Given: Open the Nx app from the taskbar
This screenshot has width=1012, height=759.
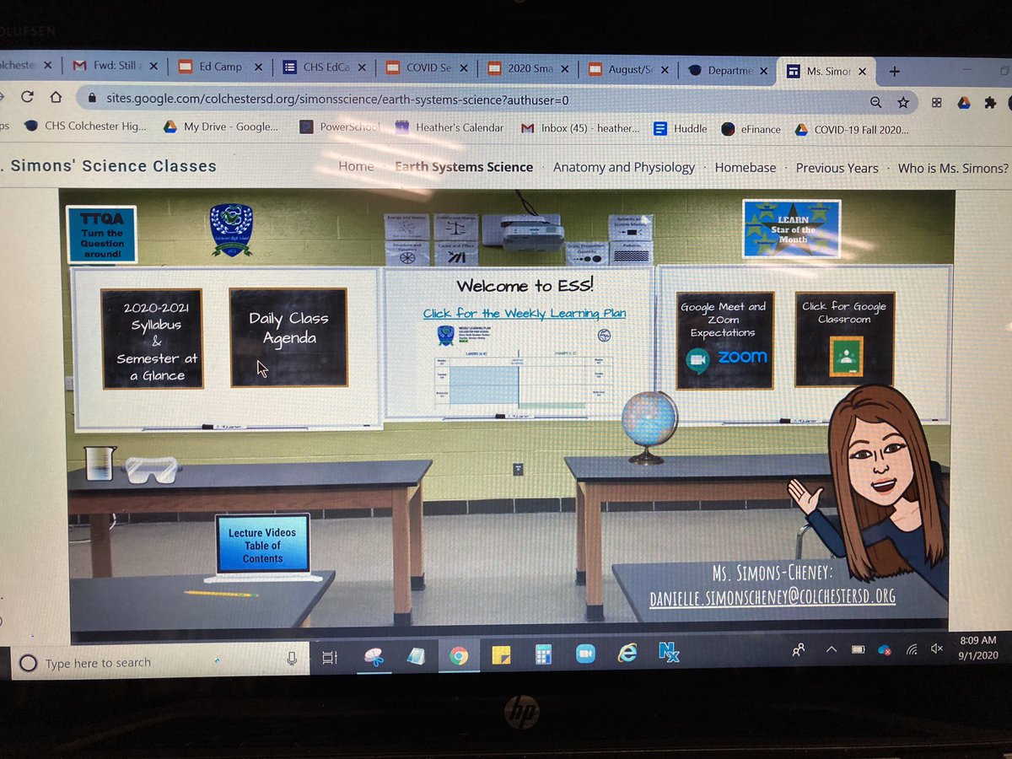Looking at the screenshot, I should click(x=669, y=652).
